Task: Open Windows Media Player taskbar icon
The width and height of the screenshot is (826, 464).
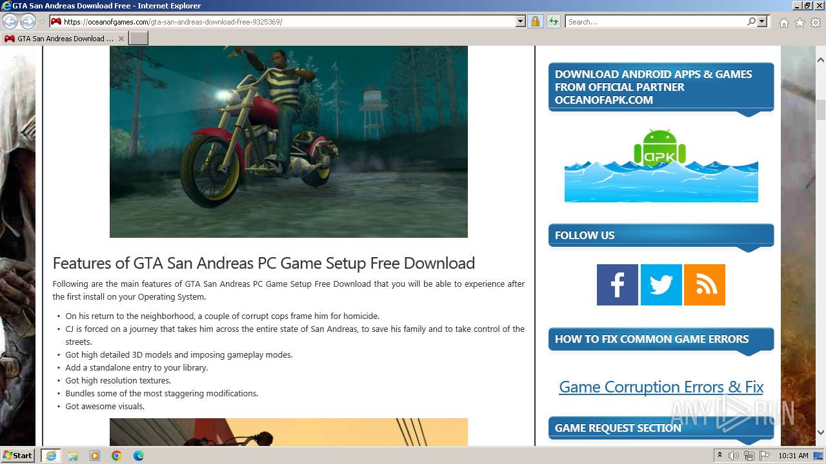Action: 95,456
